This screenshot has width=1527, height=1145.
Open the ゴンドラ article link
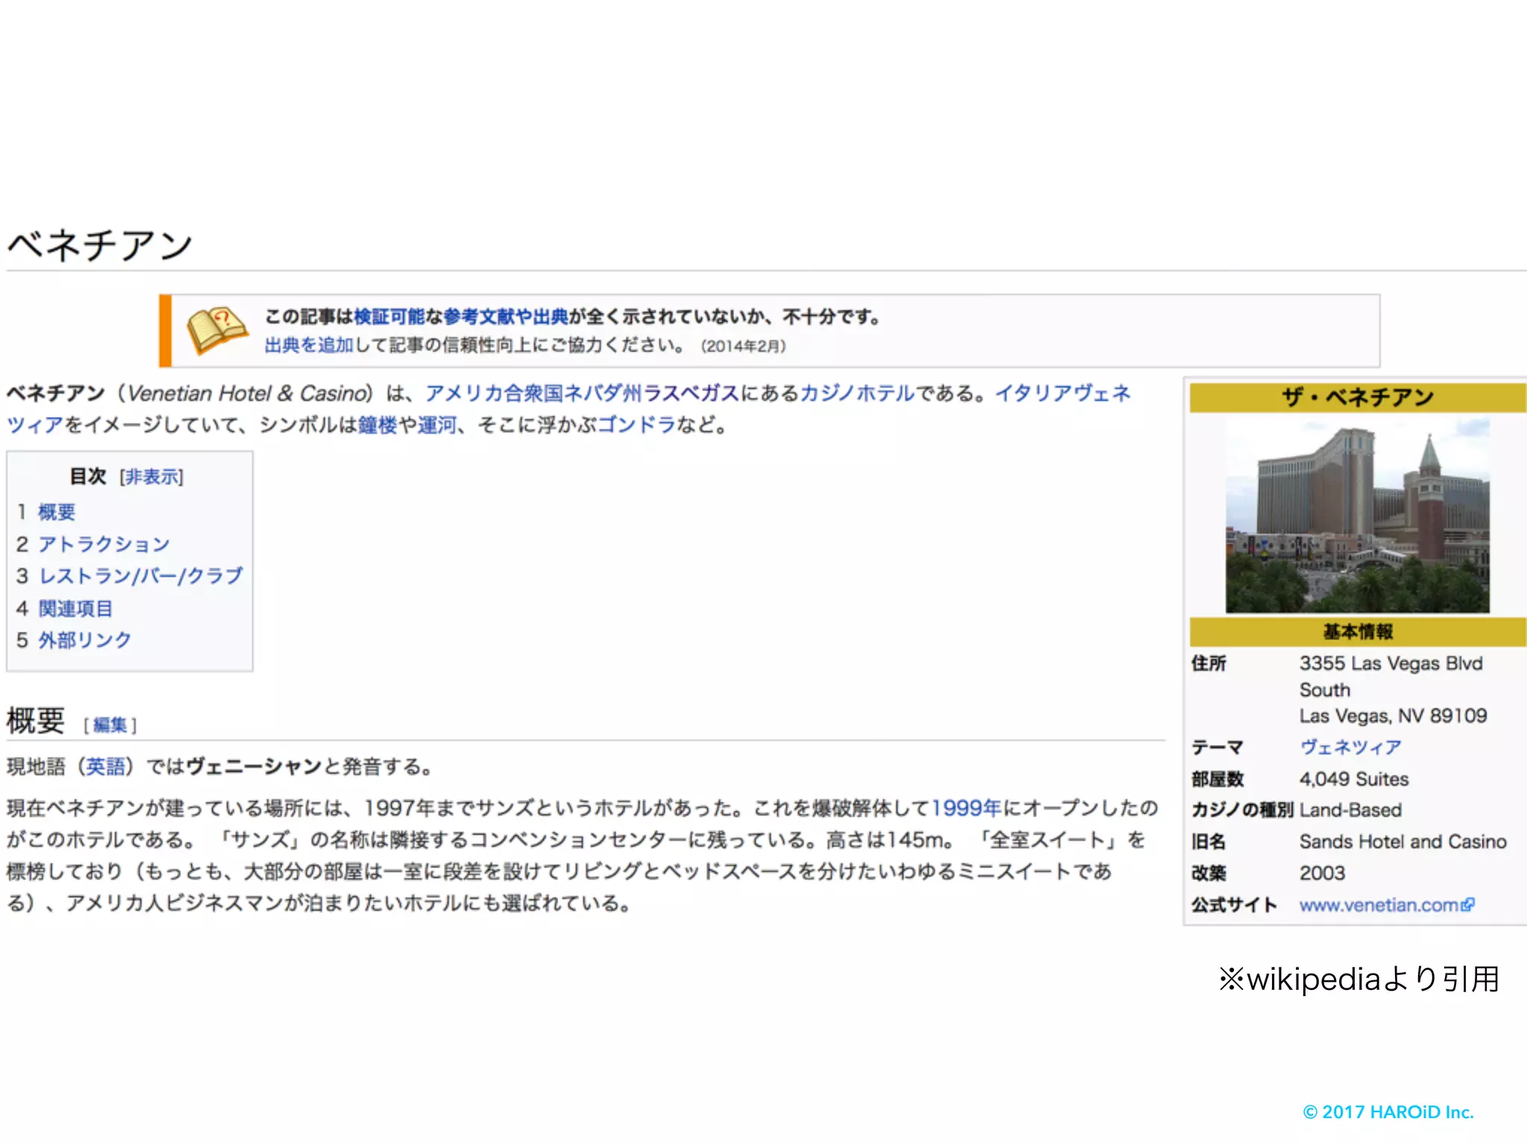pyautogui.click(x=636, y=425)
